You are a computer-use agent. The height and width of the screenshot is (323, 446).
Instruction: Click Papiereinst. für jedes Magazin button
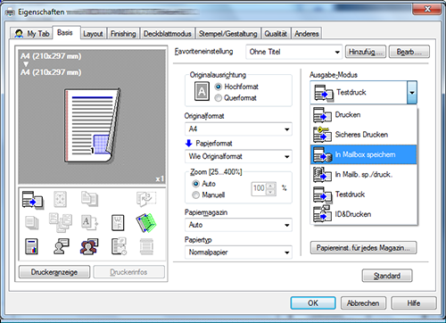[363, 248]
